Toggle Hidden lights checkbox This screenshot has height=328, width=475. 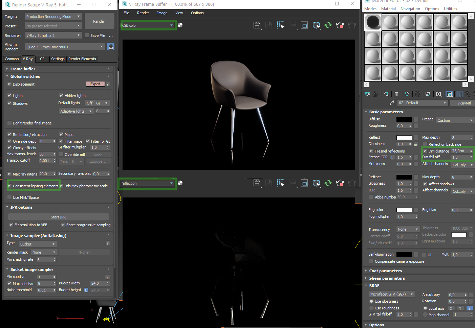tap(61, 95)
